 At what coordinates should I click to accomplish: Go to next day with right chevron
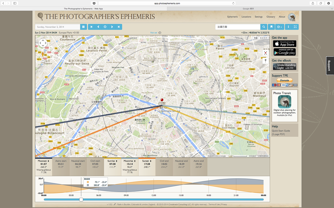coord(112,27)
